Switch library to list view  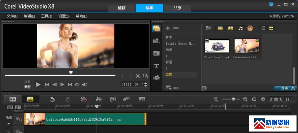tap(263, 28)
